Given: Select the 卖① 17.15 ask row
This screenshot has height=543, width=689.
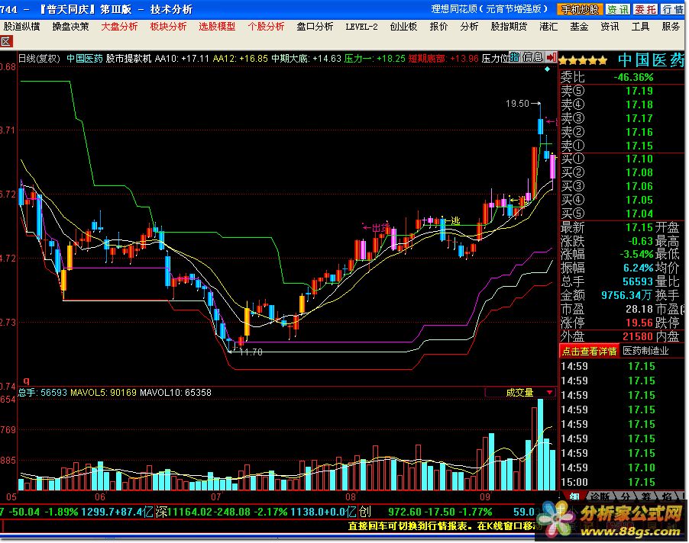Looking at the screenshot, I should 622,145.
